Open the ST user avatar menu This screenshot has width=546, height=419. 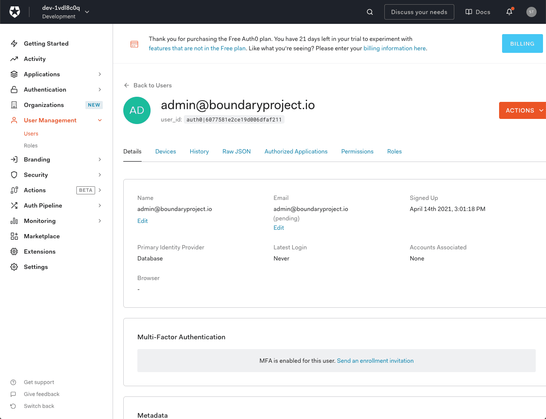531,12
